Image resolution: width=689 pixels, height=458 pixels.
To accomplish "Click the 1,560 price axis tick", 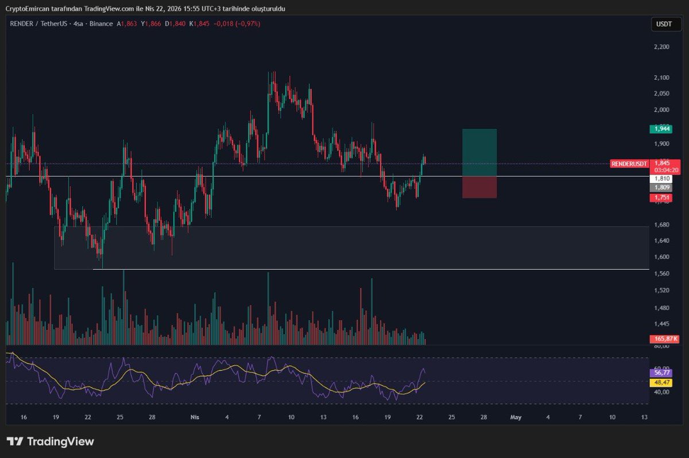I will (x=661, y=274).
